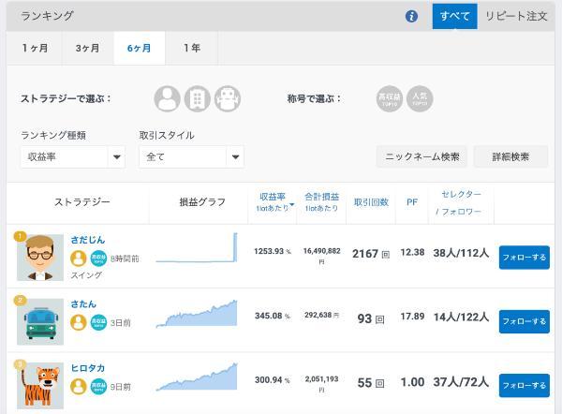Select the 6ヶ月 period tab
562x414 pixels.
pyautogui.click(x=140, y=48)
